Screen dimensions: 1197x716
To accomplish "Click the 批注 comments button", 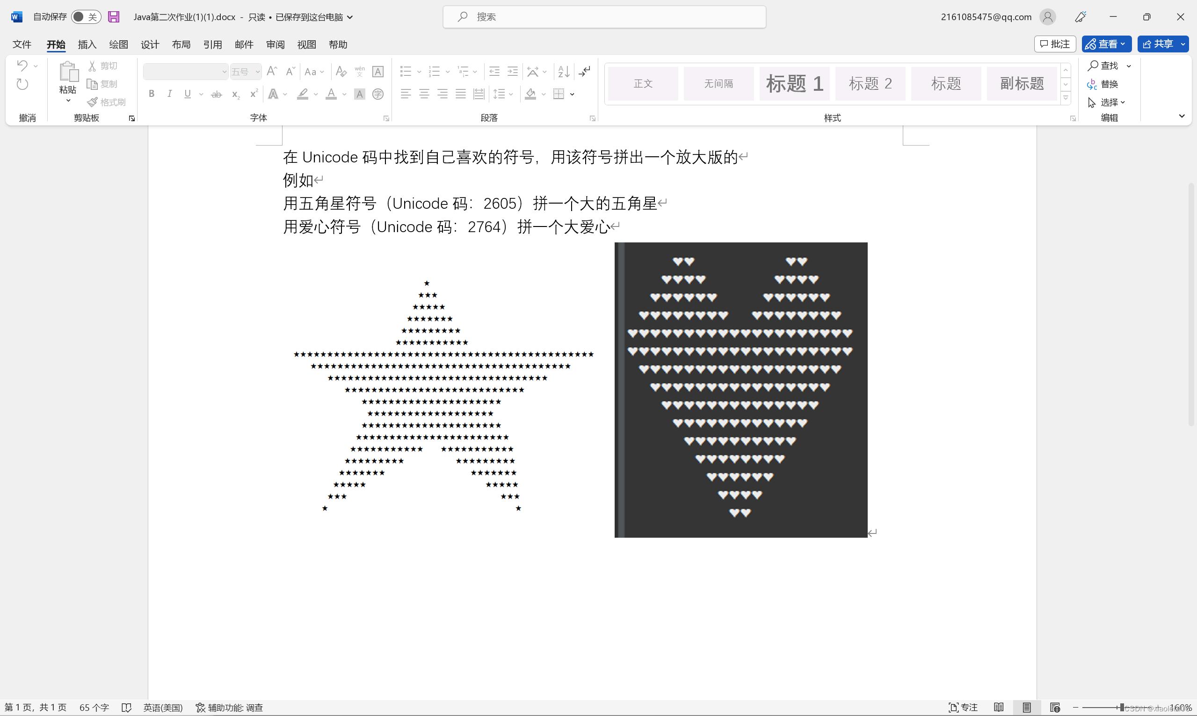I will 1054,44.
